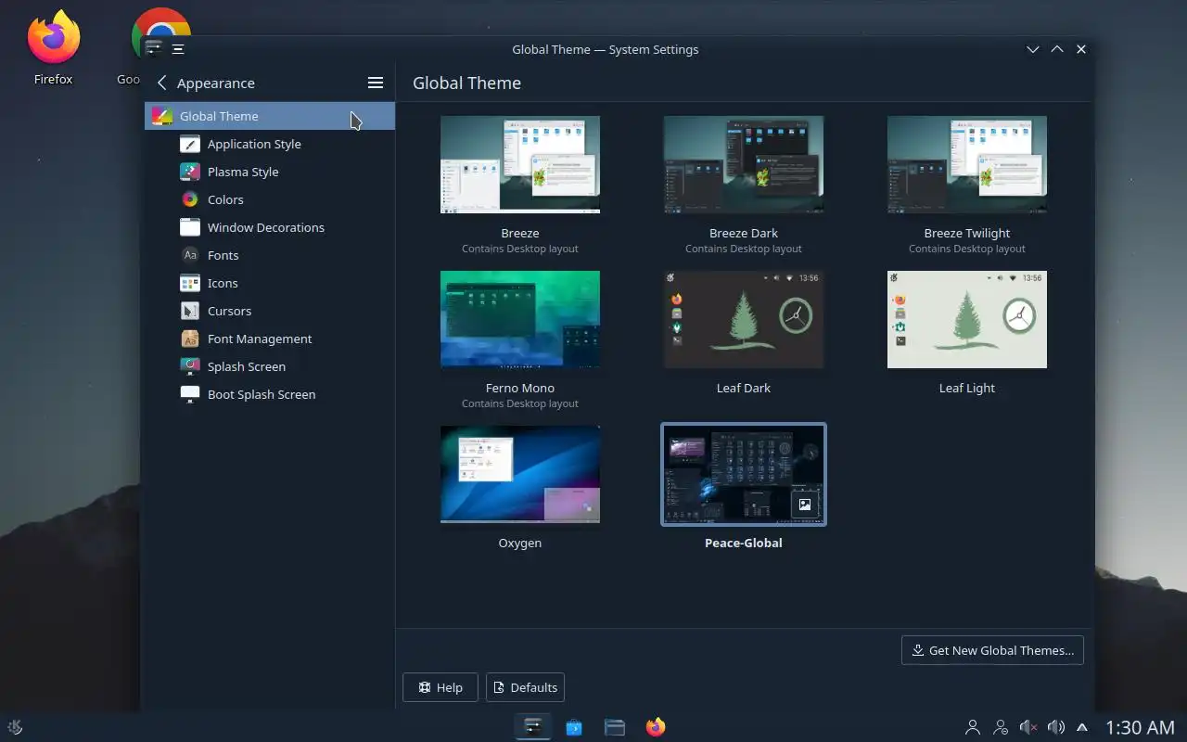The image size is (1187, 742).
Task: Click System Settings task in taskbar
Action: pyautogui.click(x=533, y=727)
